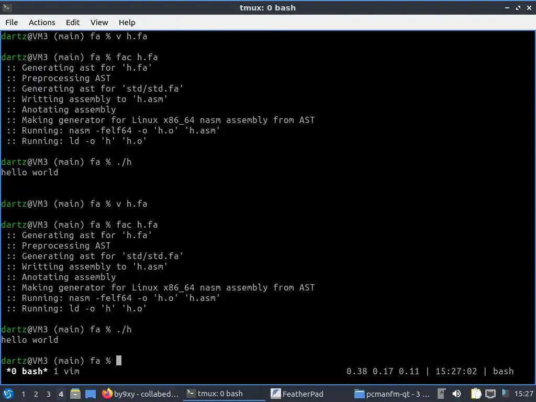Click the load average '0.38 0.17 0.11'

pyautogui.click(x=383, y=371)
